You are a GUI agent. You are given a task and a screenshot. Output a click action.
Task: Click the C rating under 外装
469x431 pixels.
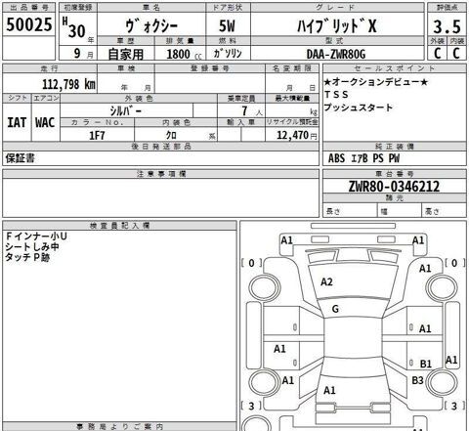point(438,53)
